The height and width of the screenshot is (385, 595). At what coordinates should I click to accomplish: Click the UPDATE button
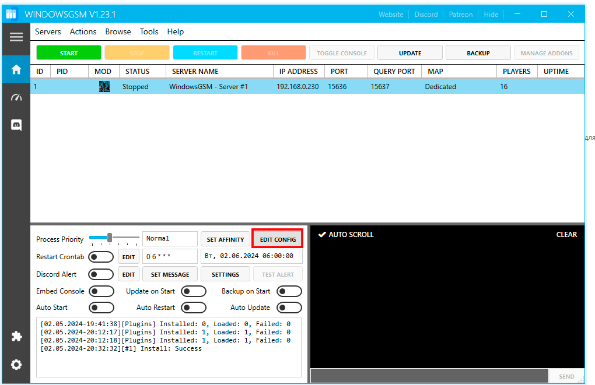click(410, 52)
